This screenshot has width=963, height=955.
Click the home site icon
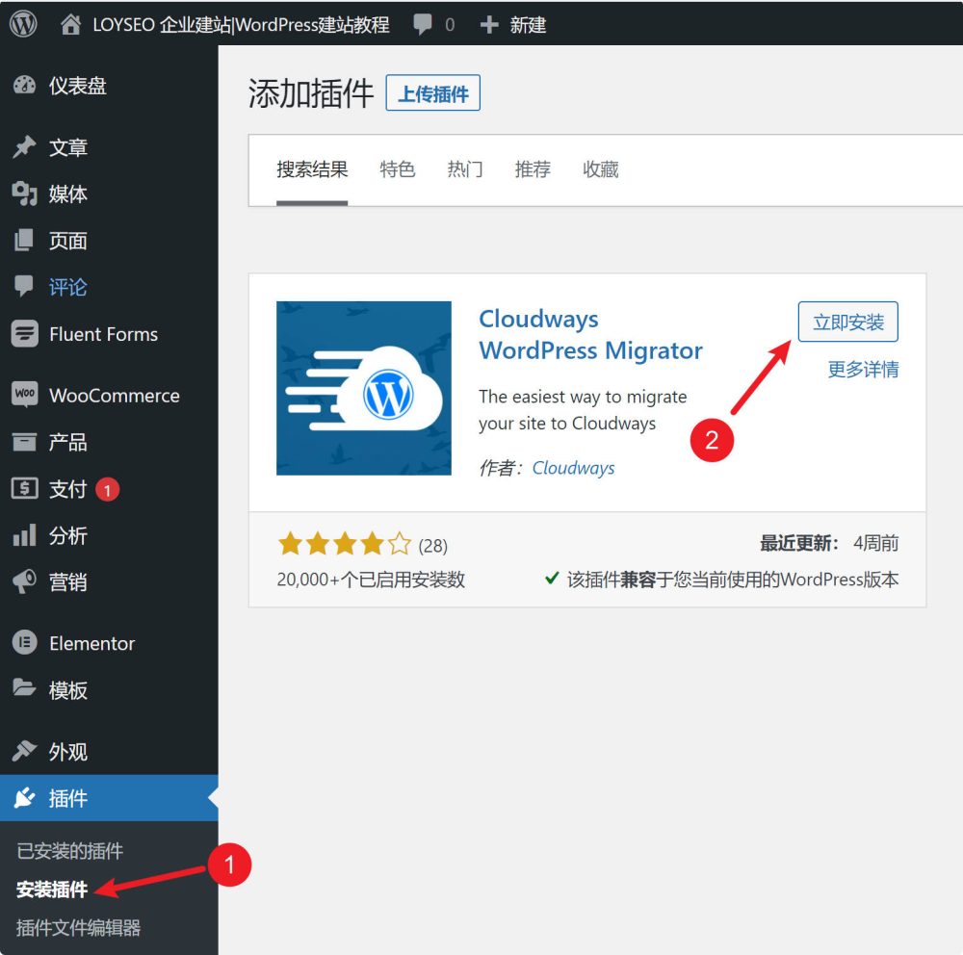[x=70, y=25]
